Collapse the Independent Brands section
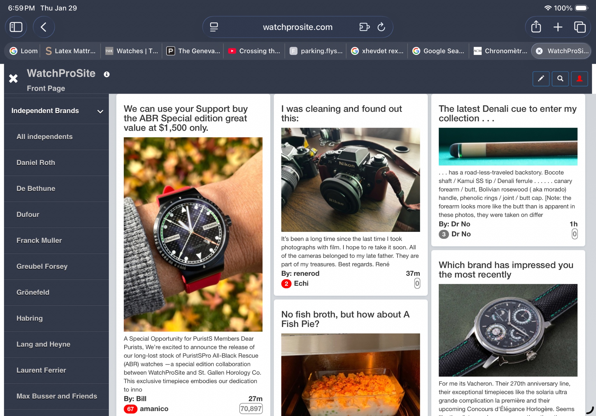 tap(100, 111)
